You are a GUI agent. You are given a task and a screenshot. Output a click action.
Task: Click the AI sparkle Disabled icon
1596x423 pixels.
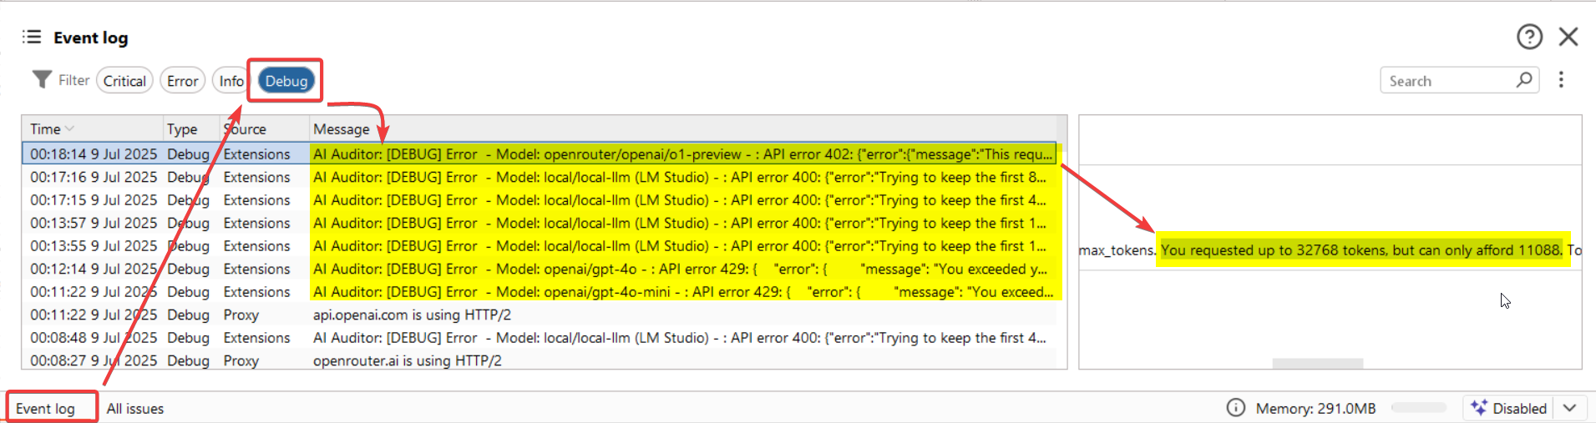tap(1479, 407)
